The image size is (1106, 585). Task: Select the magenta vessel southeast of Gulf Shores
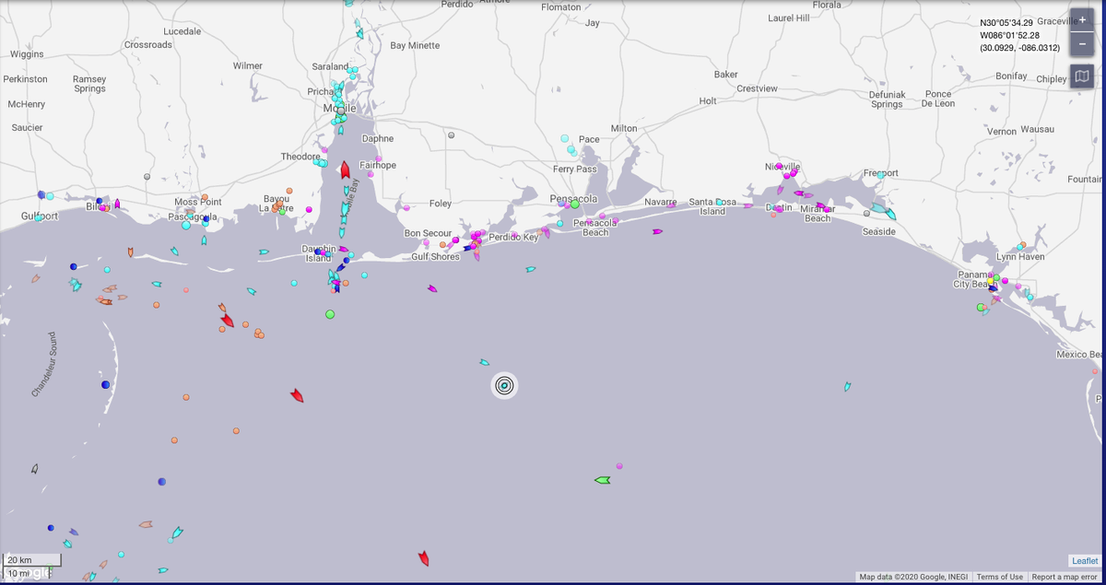click(432, 288)
